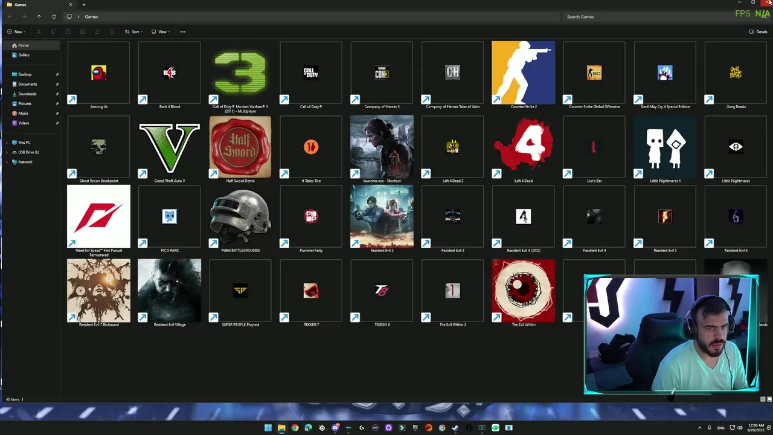Open the PUBG BATTLEGROUNDS shortcut
Screen dimensions: 773x435
pos(240,219)
